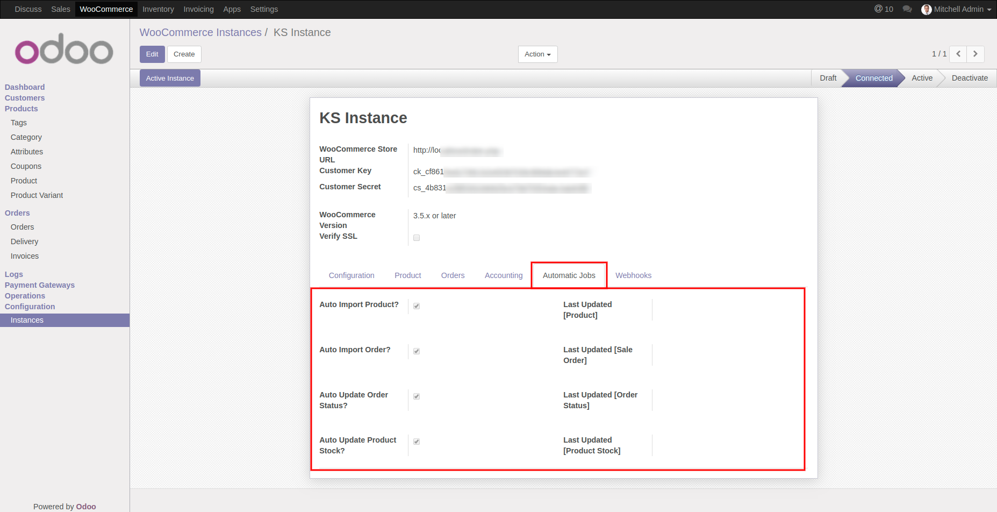Switch to the Webhooks tab
The image size is (997, 512).
click(633, 275)
